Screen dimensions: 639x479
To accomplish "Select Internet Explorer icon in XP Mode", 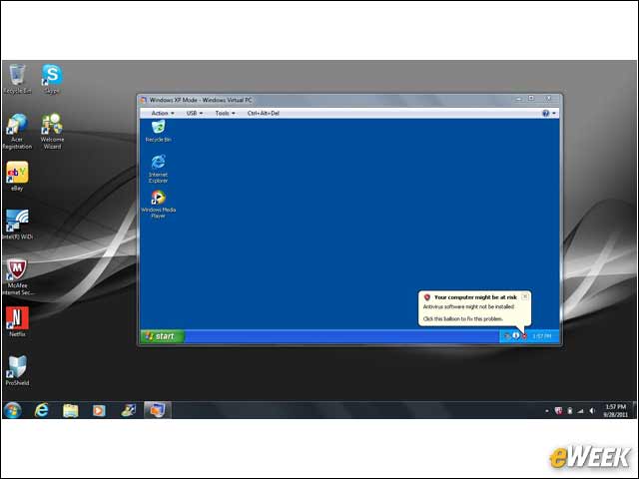I will (x=158, y=169).
